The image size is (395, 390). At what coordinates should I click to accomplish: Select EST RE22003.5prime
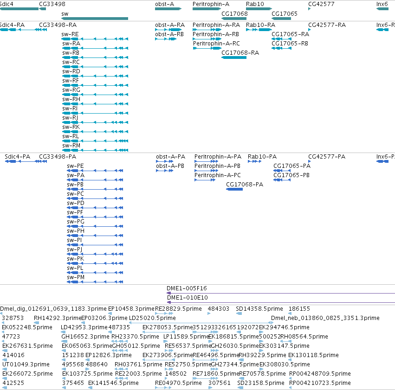(121, 378)
